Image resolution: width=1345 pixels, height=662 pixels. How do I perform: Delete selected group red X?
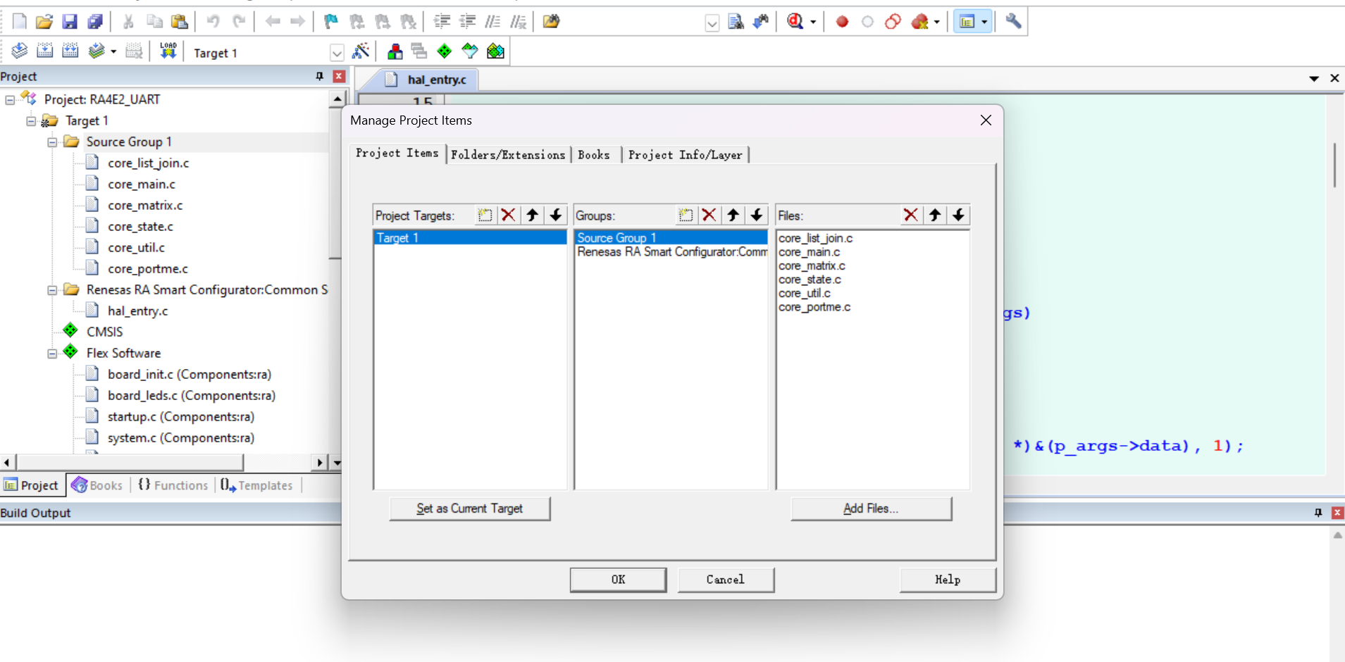(709, 215)
